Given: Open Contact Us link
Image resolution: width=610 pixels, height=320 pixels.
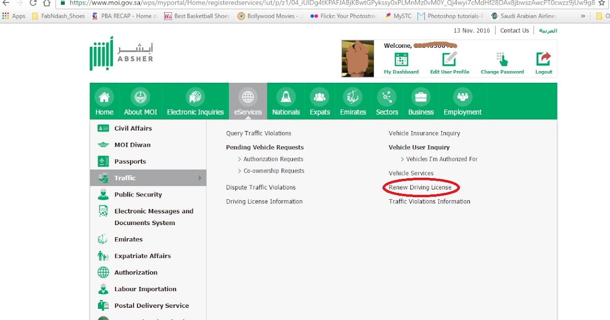Looking at the screenshot, I should [514, 30].
